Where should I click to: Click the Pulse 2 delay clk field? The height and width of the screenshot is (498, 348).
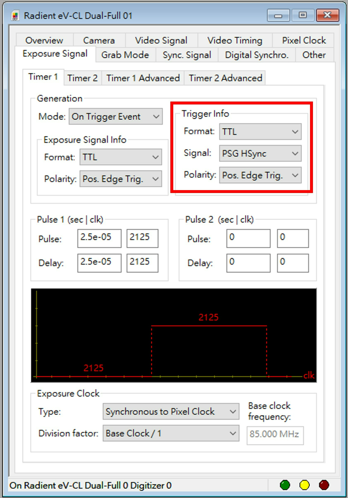[x=293, y=263]
